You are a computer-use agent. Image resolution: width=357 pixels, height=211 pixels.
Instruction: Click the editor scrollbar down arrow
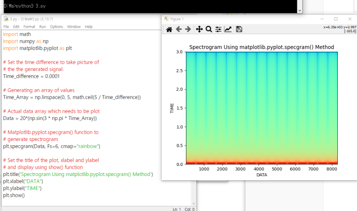point(194,203)
